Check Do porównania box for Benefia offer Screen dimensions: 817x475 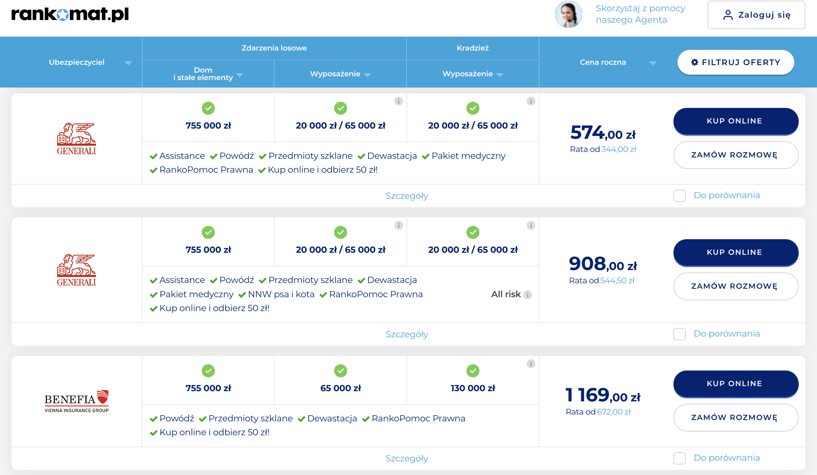point(680,458)
